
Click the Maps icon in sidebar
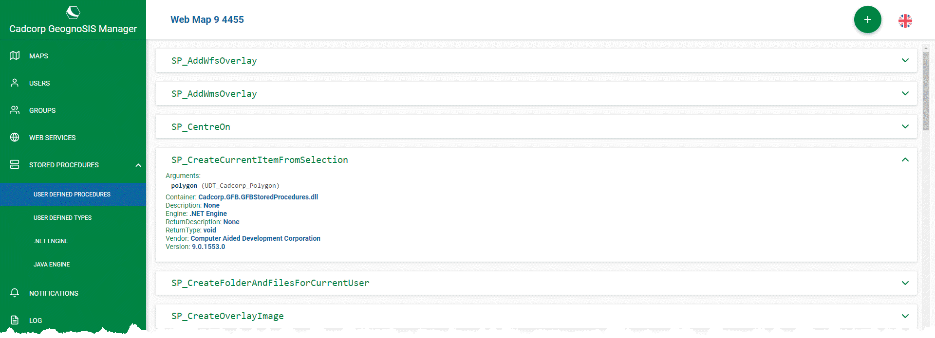point(15,56)
